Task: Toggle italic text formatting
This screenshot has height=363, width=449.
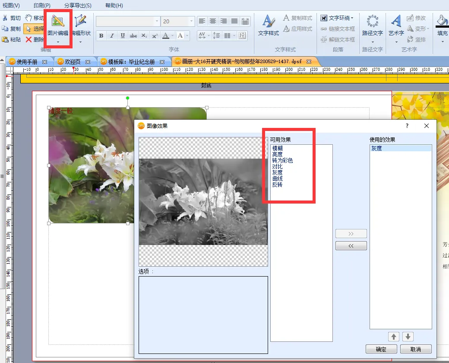Action: tap(112, 36)
